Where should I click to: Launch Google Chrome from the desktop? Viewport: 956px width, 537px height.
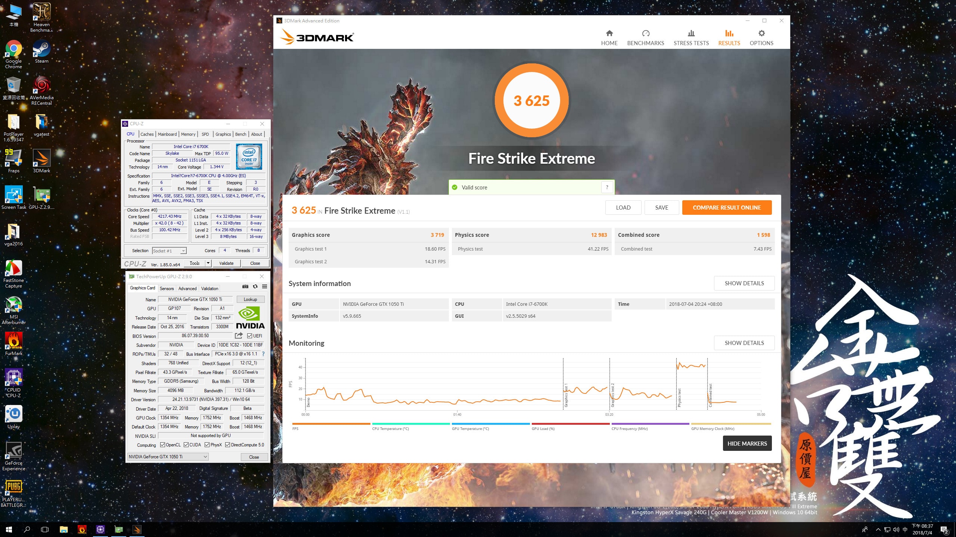13,54
